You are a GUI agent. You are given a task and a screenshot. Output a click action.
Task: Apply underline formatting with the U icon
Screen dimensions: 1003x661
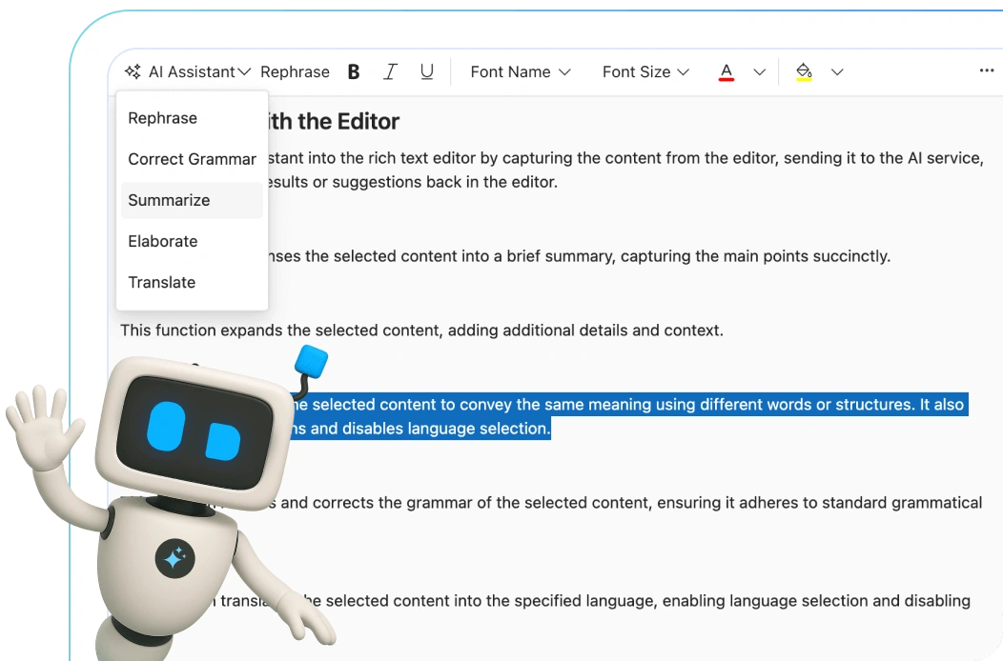[x=426, y=70]
